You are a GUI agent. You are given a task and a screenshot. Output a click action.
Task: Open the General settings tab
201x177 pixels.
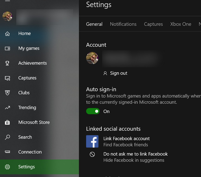pyautogui.click(x=94, y=24)
